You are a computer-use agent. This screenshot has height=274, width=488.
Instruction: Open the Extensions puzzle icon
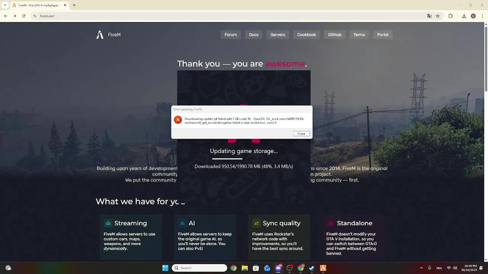[451, 16]
